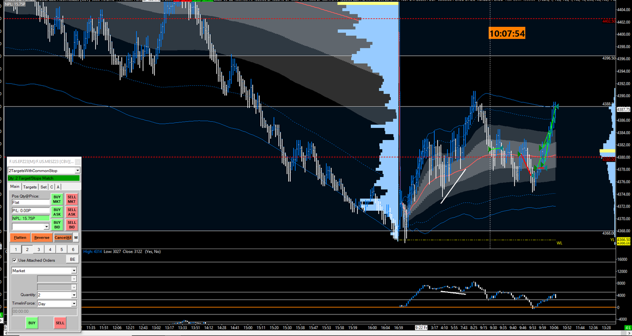
Task: Click the SELL MKT trade button
Action: point(72,199)
